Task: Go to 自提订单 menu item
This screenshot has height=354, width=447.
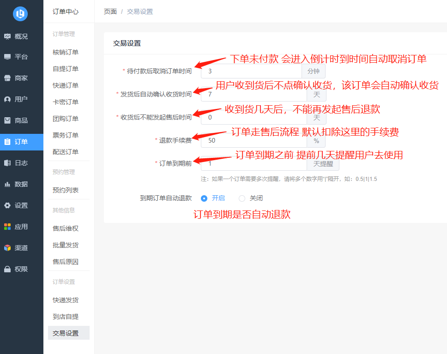Action: [x=66, y=69]
